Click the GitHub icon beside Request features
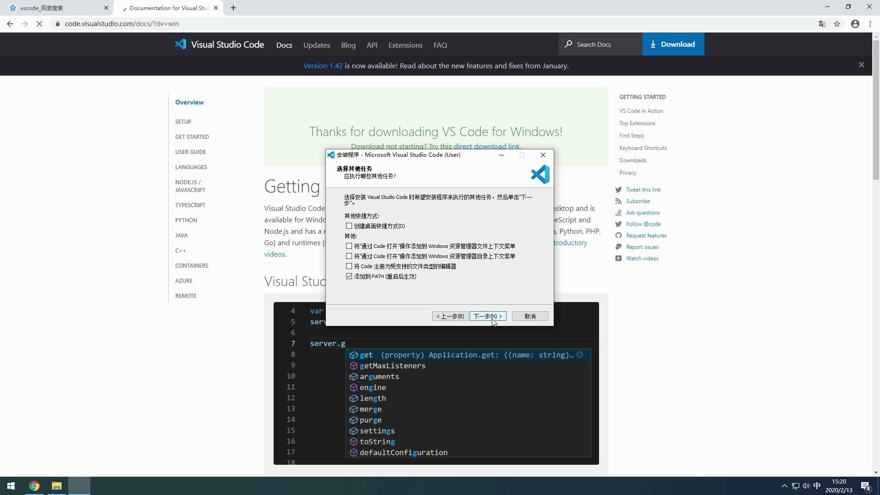The height and width of the screenshot is (495, 880). point(618,235)
